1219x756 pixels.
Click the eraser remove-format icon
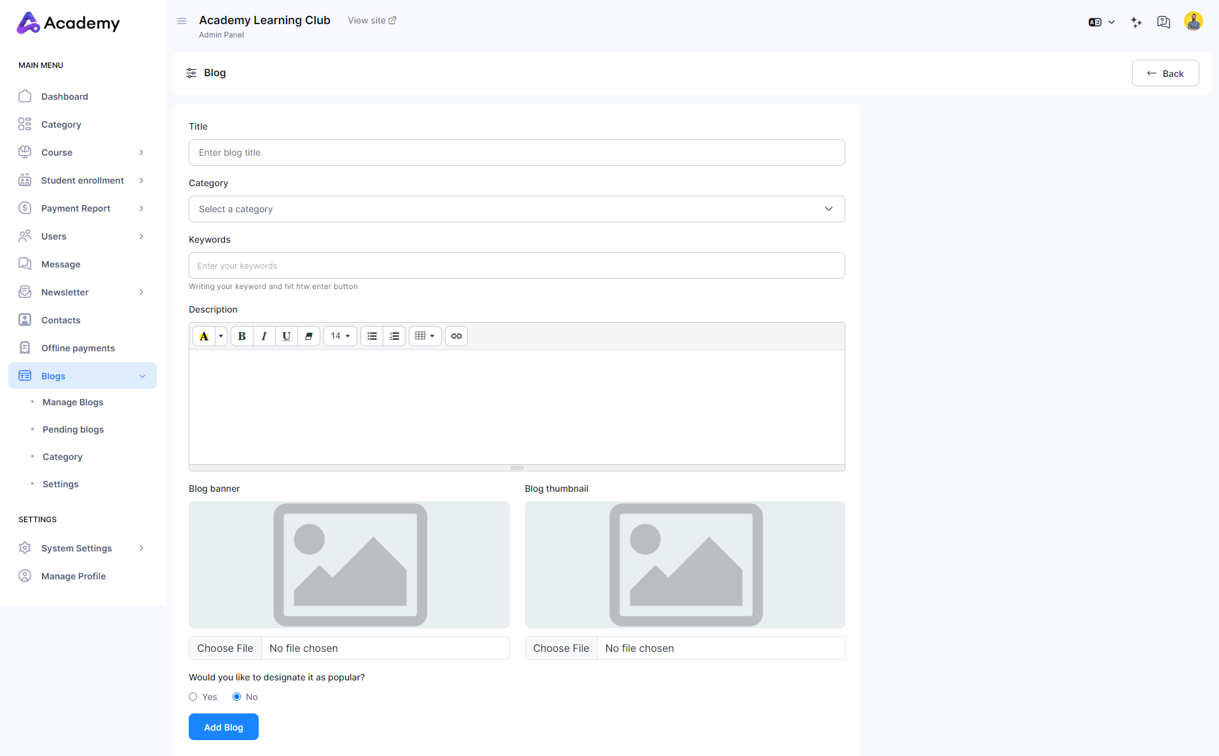(x=309, y=336)
